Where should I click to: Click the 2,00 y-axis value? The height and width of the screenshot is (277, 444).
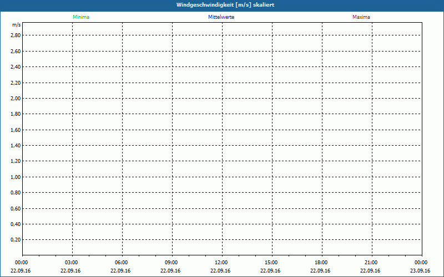click(17, 99)
